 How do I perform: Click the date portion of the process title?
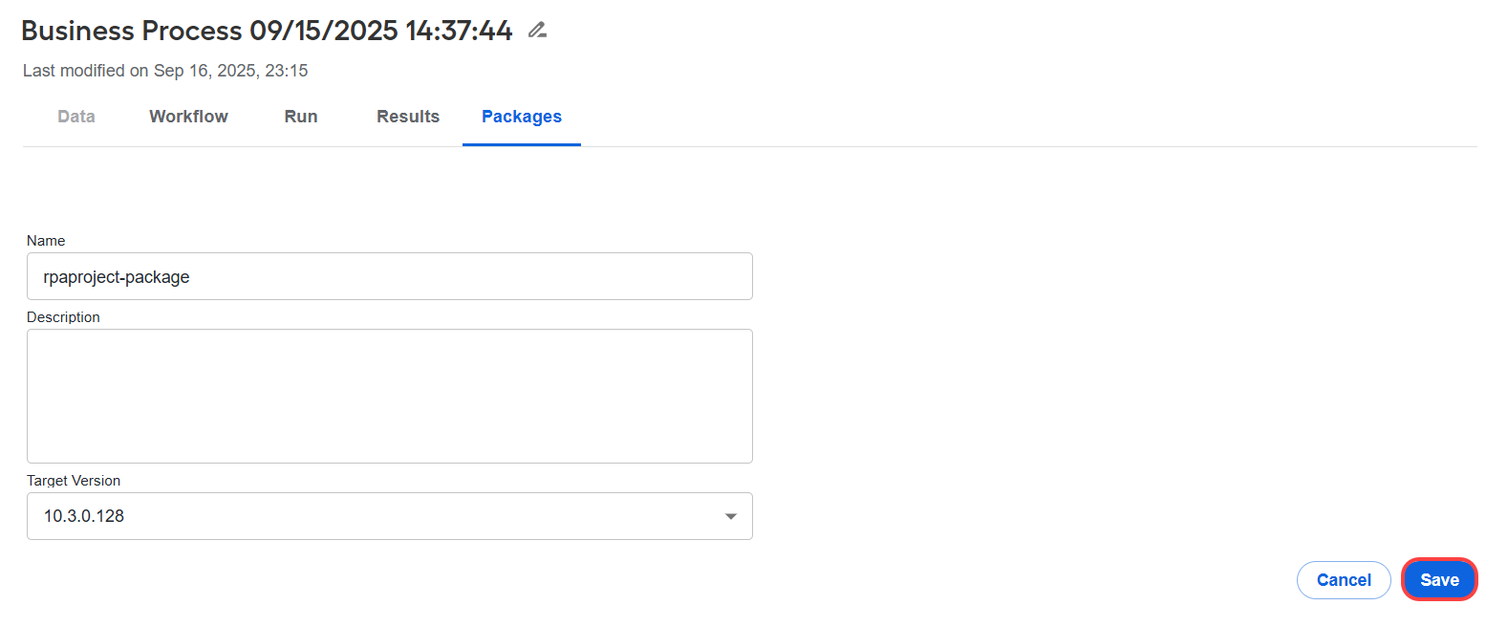323,31
